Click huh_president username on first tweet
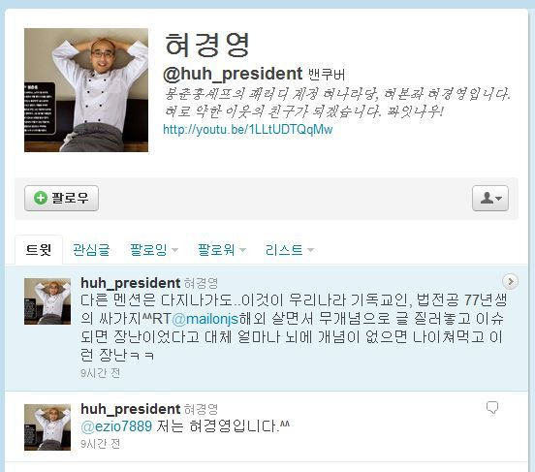This screenshot has height=472, width=535. tap(130, 283)
